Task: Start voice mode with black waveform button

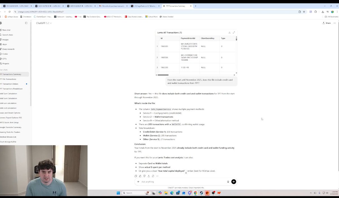Action: pos(234,182)
